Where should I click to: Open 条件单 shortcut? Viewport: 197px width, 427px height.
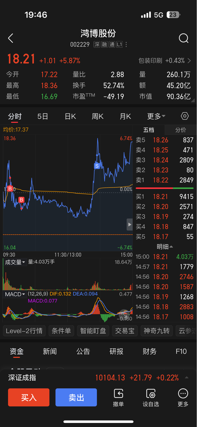point(61,331)
